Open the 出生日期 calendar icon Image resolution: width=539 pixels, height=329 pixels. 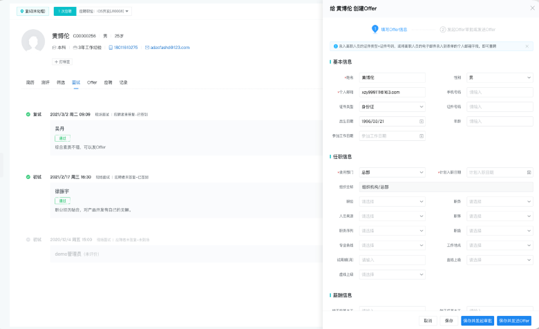(x=422, y=122)
